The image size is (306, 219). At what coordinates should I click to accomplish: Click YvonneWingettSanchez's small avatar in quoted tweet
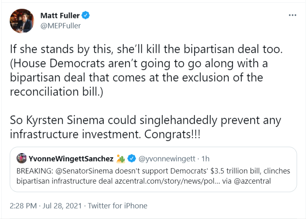click(22, 158)
